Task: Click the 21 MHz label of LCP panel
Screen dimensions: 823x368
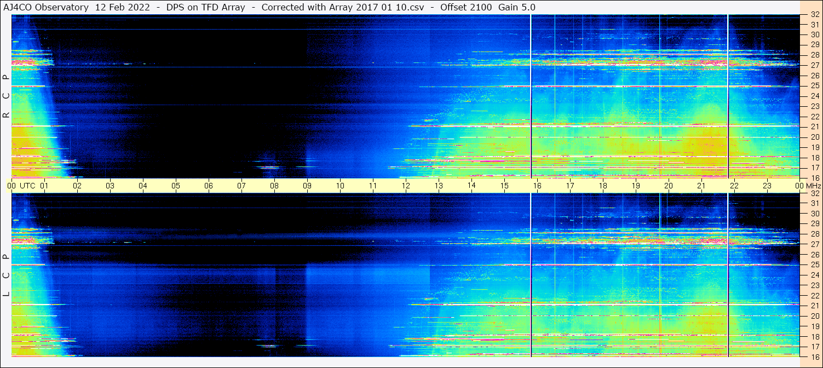Action: coord(814,306)
